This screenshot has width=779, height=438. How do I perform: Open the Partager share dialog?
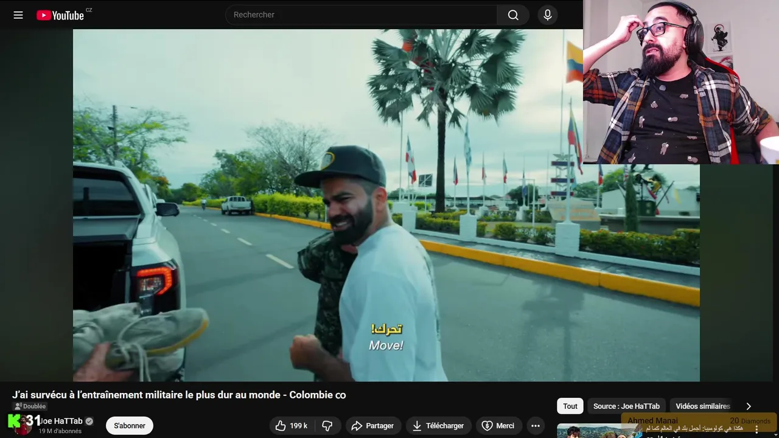(372, 426)
